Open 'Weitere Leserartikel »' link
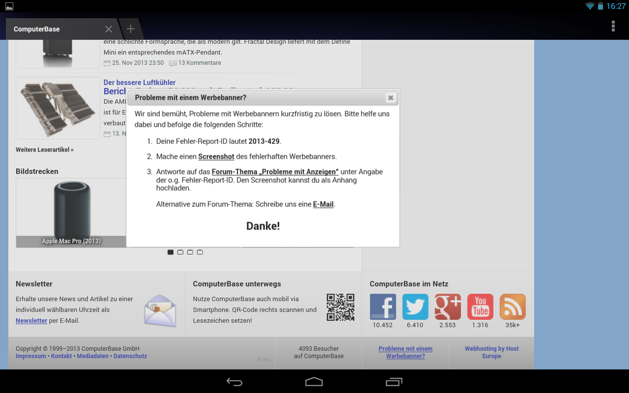629x393 pixels. point(45,150)
